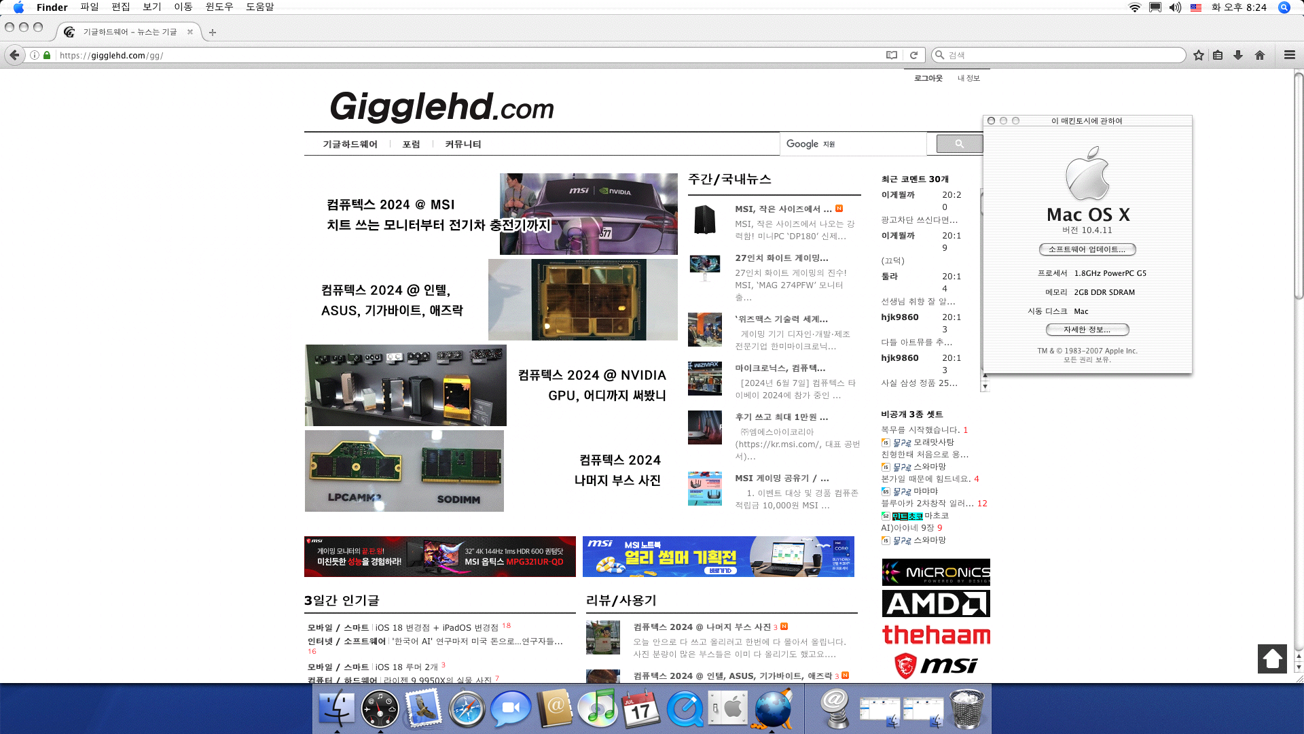Reload the current page

(x=913, y=55)
